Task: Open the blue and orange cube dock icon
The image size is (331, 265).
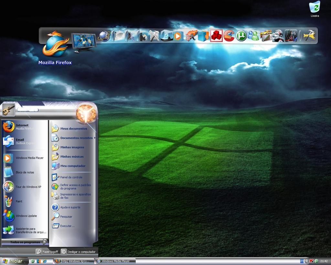Action: click(203, 36)
